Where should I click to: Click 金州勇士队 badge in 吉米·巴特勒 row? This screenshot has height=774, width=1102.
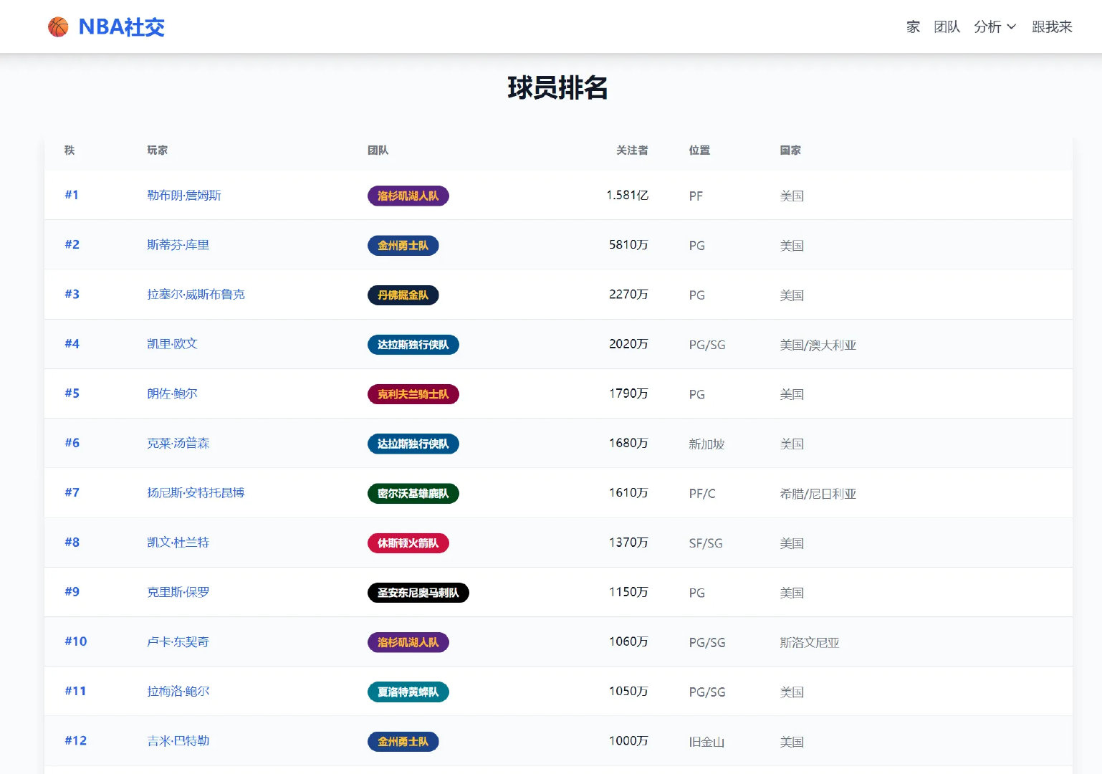click(x=403, y=742)
